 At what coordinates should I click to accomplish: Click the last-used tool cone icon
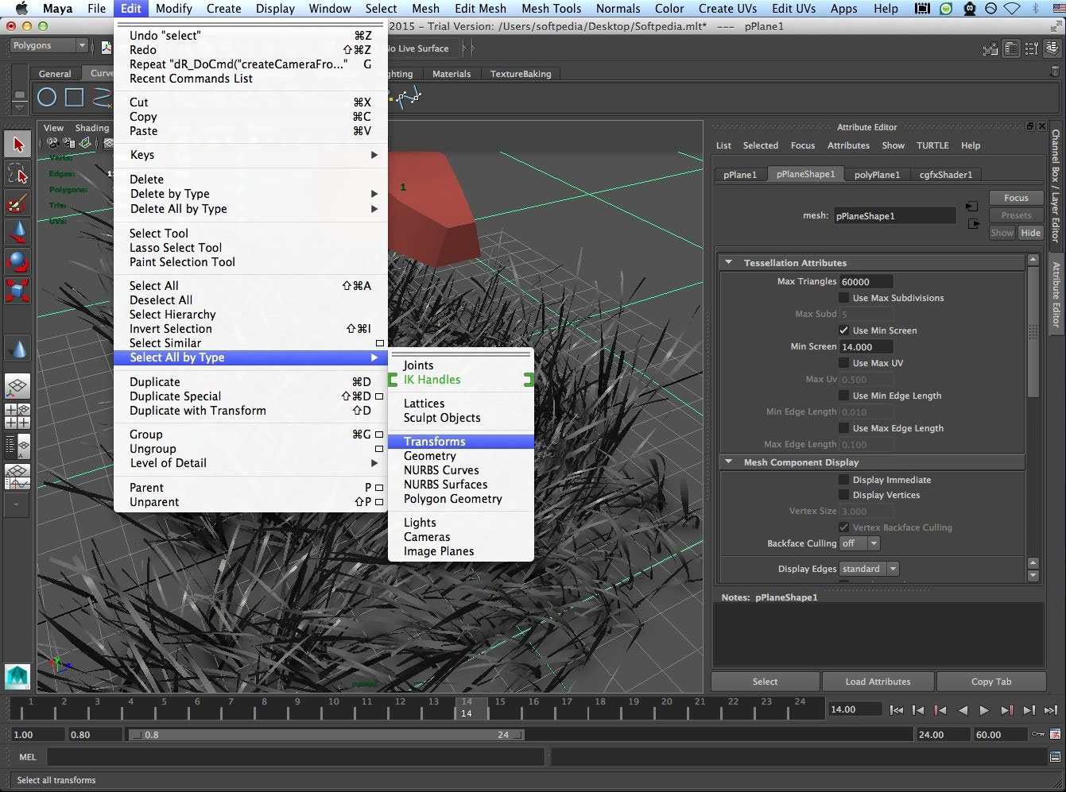[x=18, y=348]
